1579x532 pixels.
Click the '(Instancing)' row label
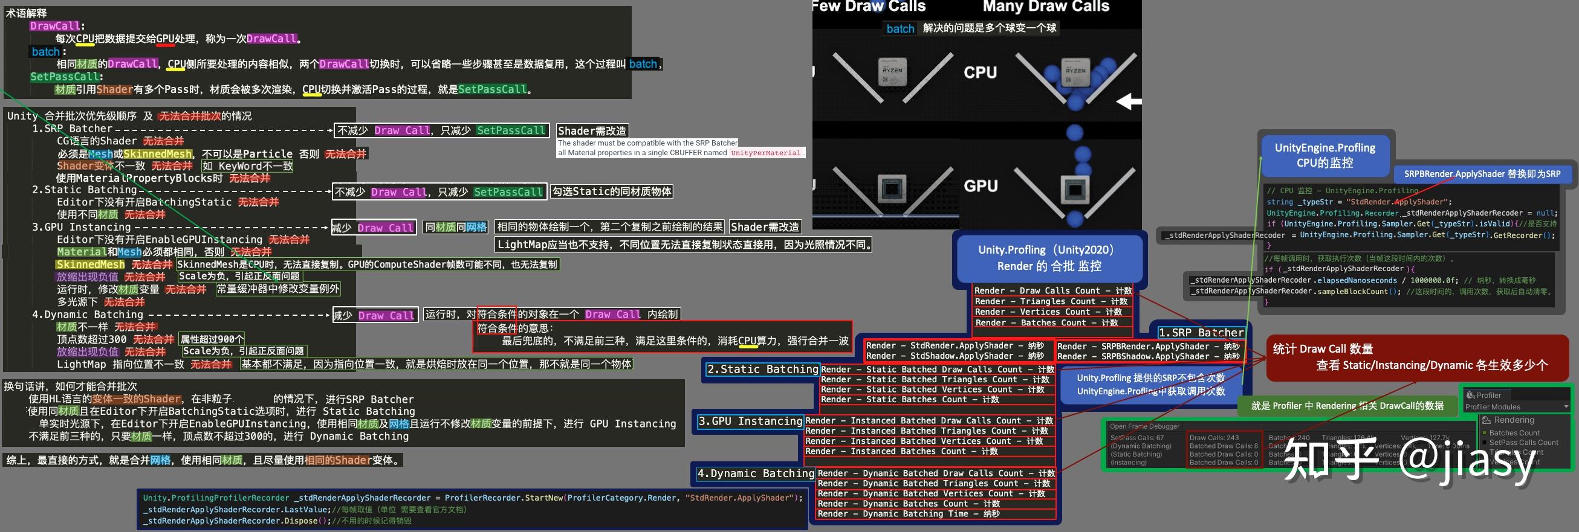(x=1129, y=462)
